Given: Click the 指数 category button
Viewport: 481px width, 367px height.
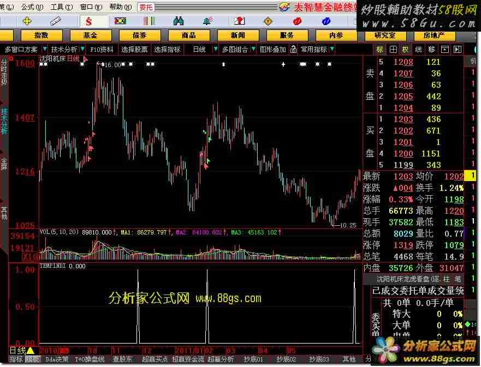Looking at the screenshot, I should tap(41, 35).
